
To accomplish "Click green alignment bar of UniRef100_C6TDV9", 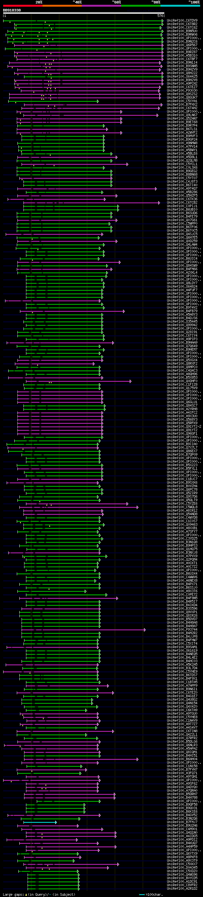I will (x=83, y=21).
